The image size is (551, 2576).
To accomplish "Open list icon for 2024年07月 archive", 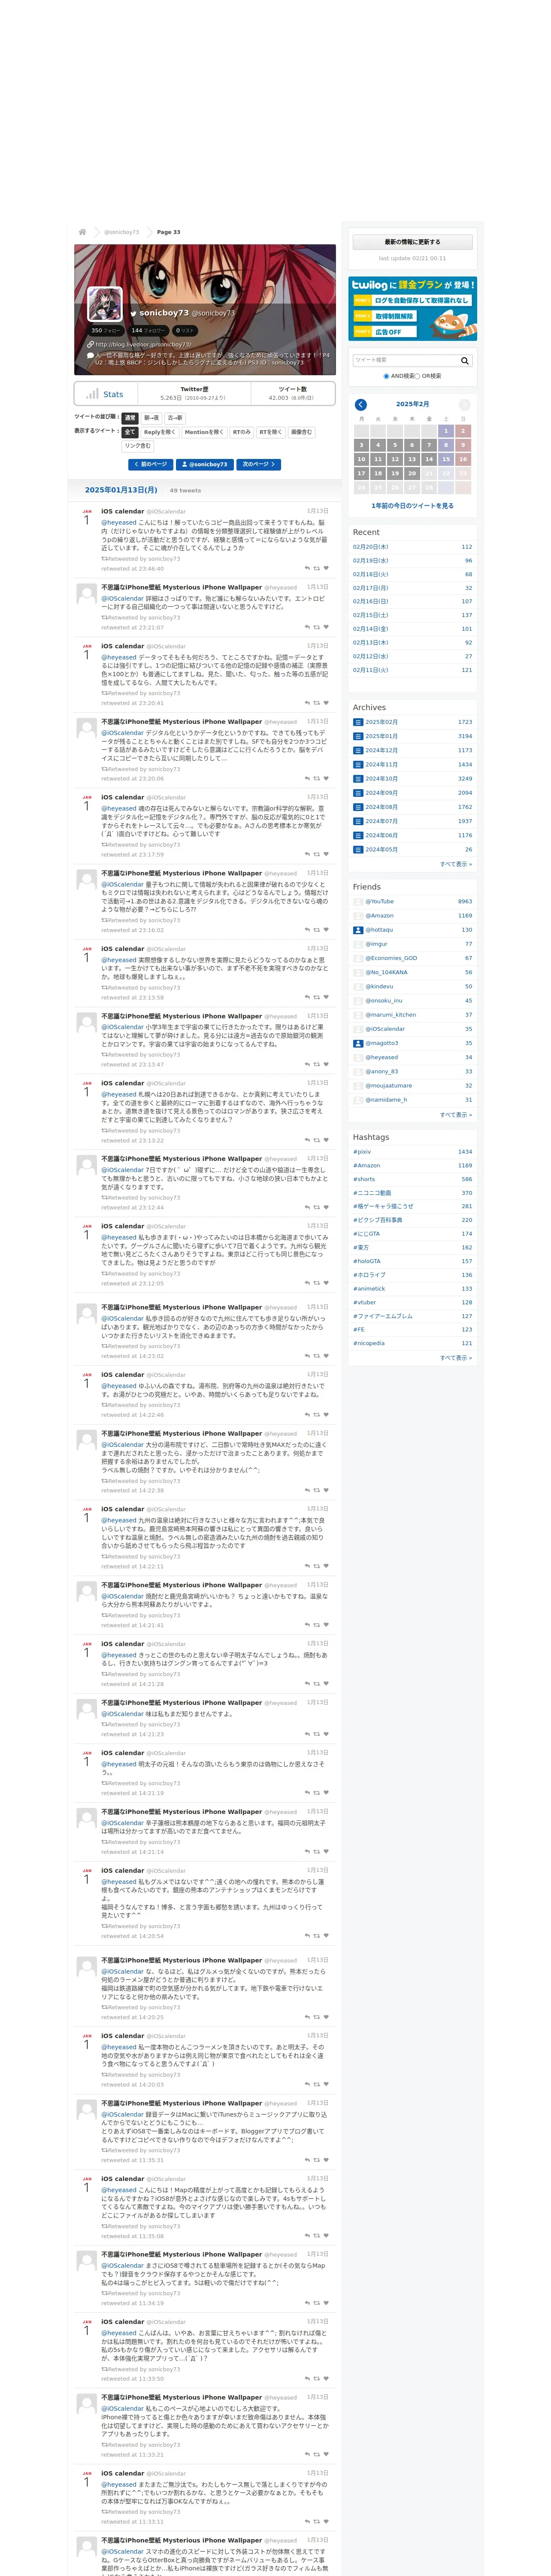I will coord(358,821).
